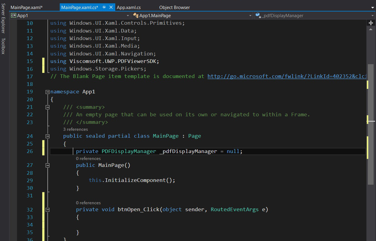Collapse the namespace App1 block
This screenshot has width=376, height=241.
(x=47, y=92)
